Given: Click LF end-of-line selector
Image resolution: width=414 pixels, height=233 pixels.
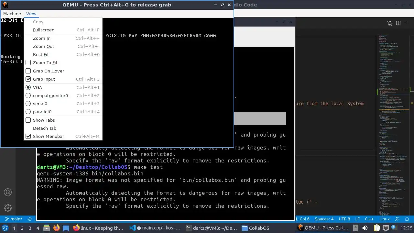Looking at the screenshot, I should pyautogui.click(x=357, y=219).
